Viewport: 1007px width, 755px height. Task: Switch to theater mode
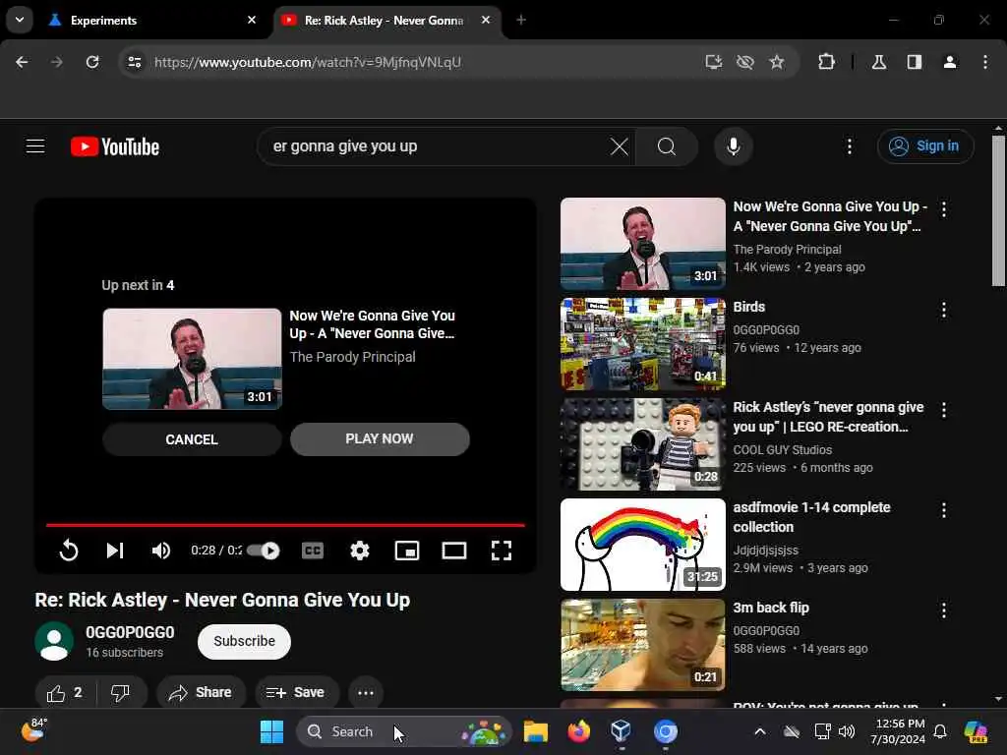coord(454,551)
